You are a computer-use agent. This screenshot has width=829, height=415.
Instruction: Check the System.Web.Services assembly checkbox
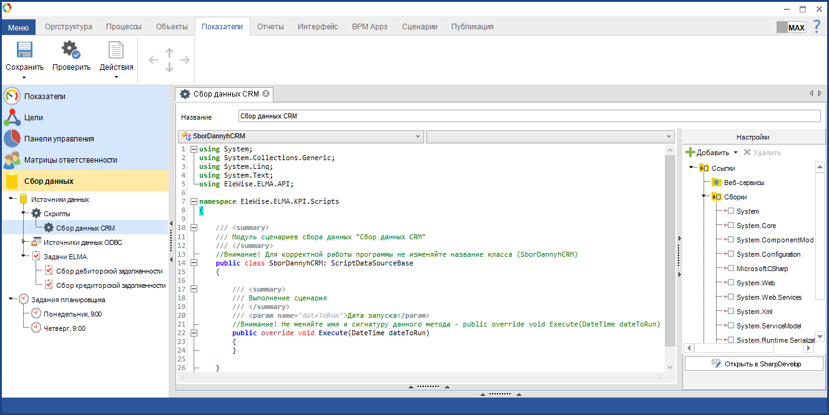click(731, 297)
